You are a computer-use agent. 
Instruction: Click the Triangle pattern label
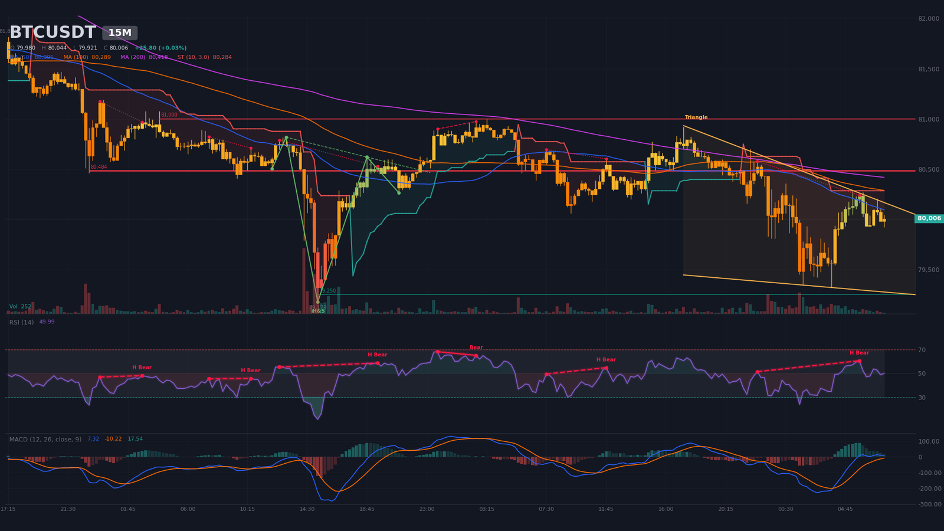[x=696, y=117]
